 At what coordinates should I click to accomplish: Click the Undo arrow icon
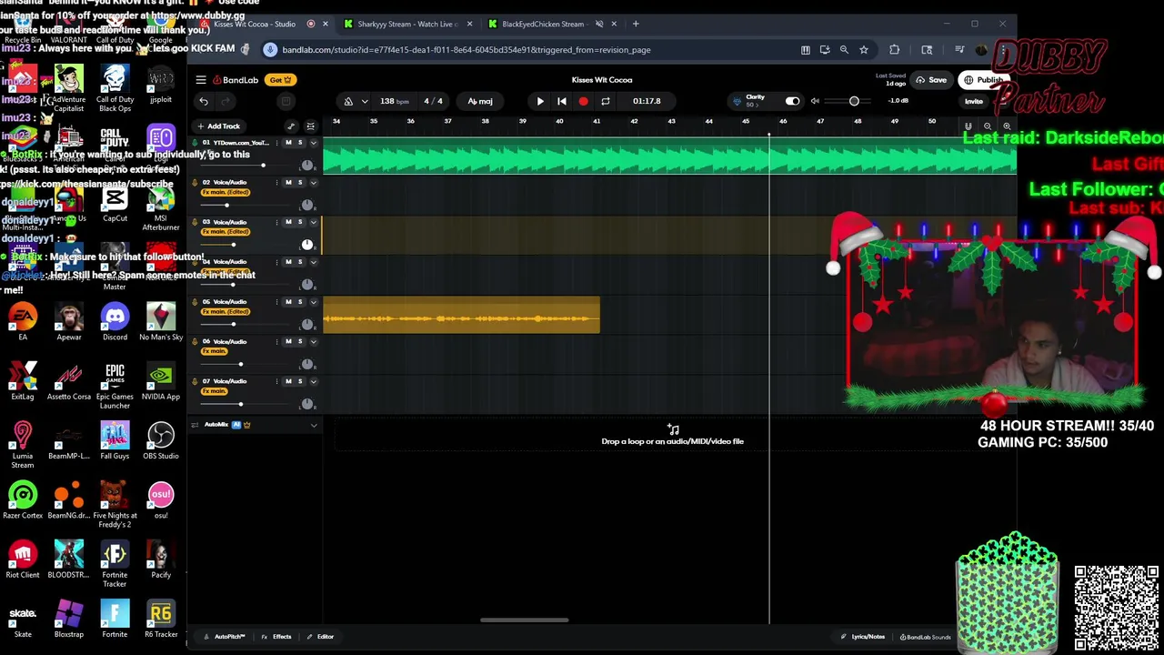pos(204,101)
